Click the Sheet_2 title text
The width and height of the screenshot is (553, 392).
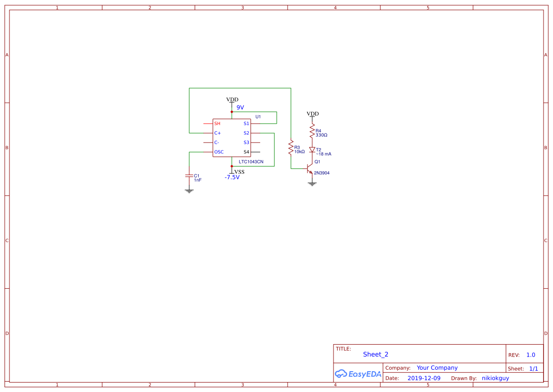click(x=376, y=354)
